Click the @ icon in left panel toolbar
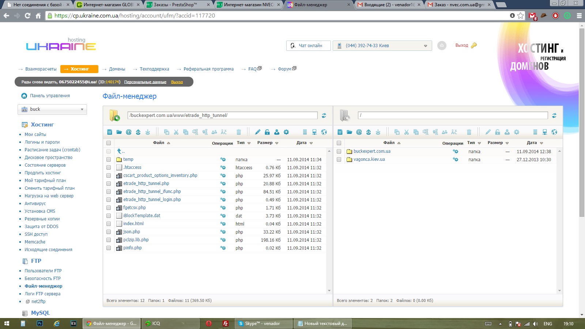The width and height of the screenshot is (585, 329). (129, 132)
